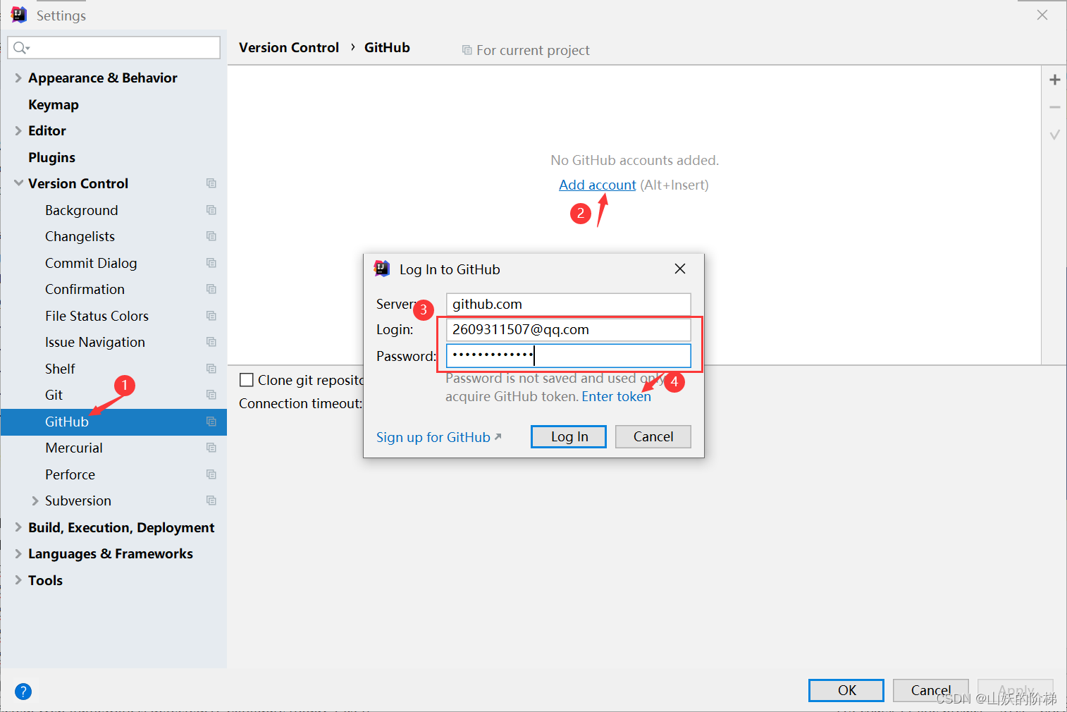The height and width of the screenshot is (712, 1067).
Task: Open help via question mark icon
Action: point(23,692)
